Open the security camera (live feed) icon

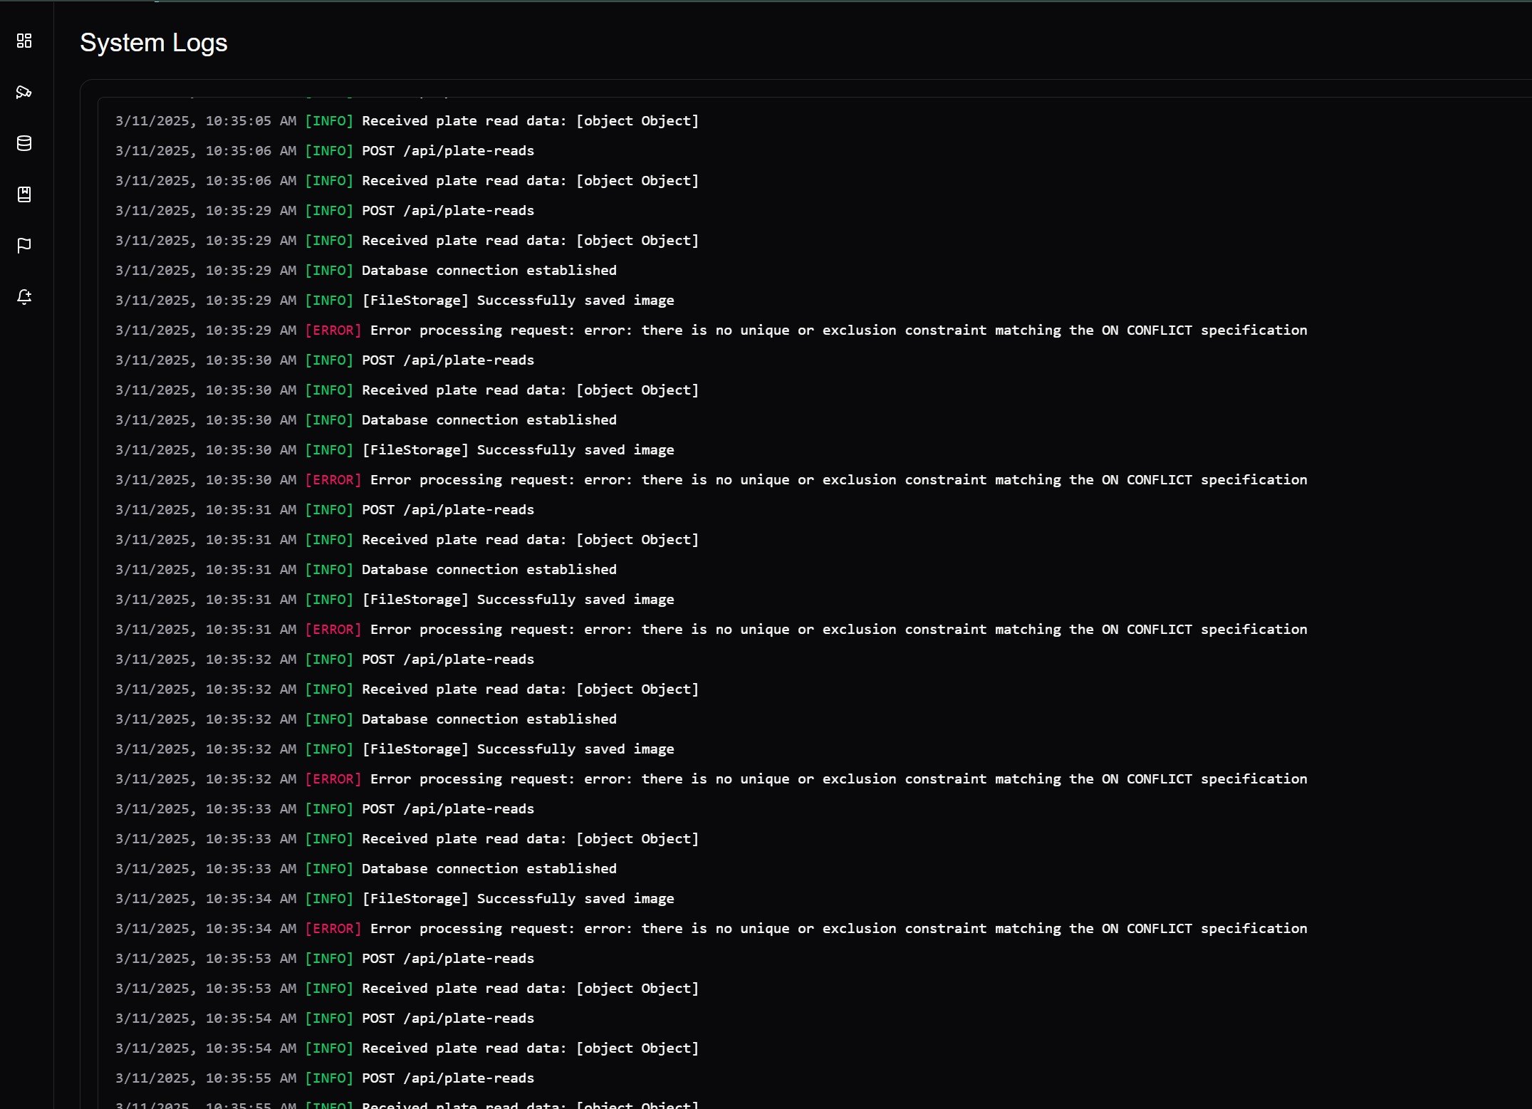(x=24, y=92)
